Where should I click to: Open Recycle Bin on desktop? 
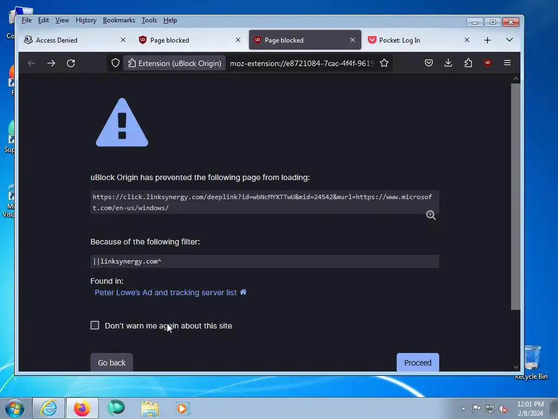(532, 362)
